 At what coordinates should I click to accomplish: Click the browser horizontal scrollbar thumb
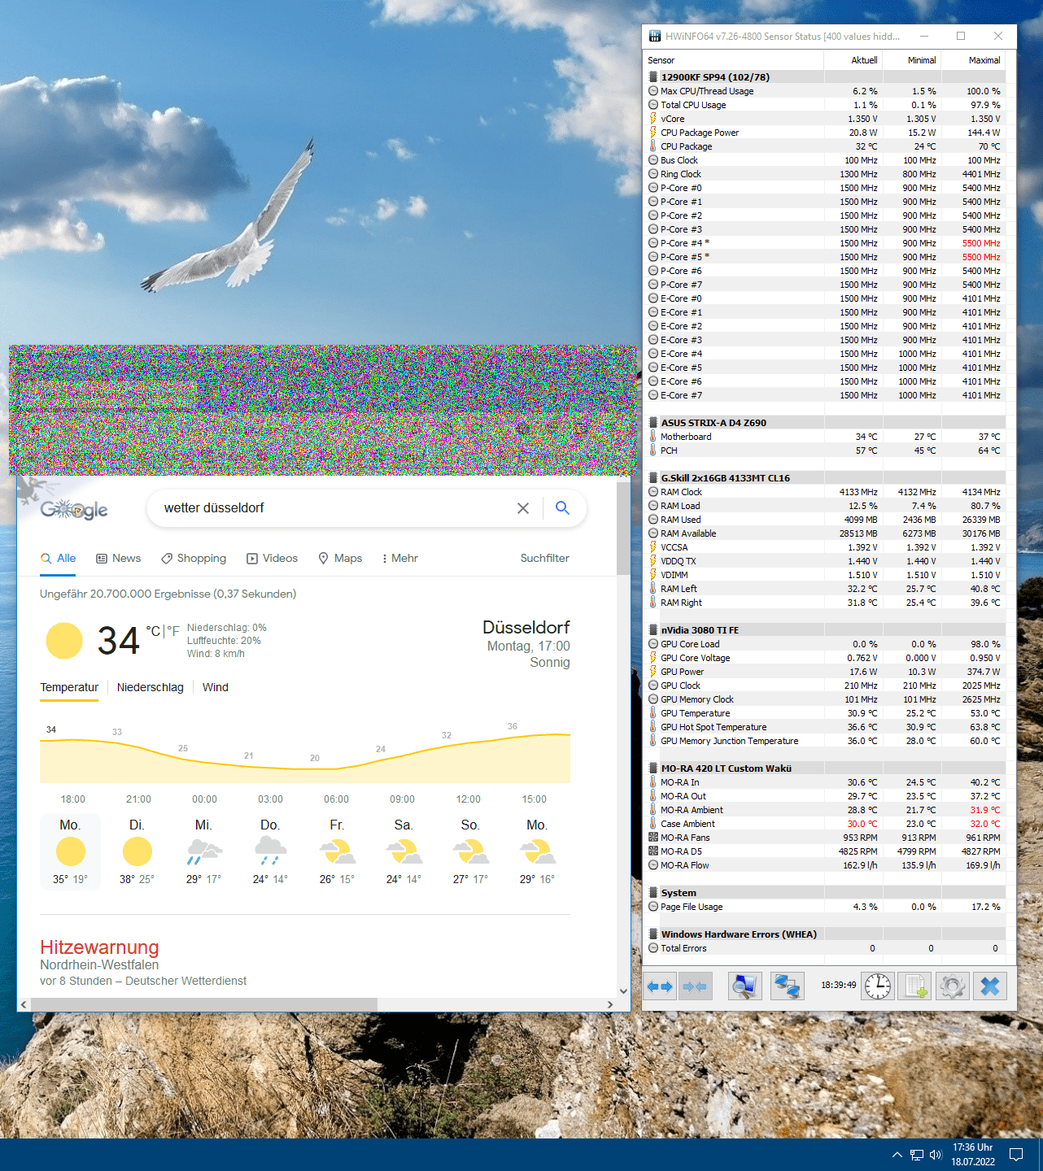[204, 1004]
